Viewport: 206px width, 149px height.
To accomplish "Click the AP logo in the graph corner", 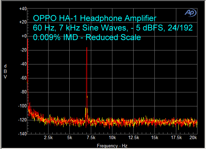I will click(191, 13).
